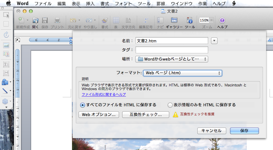This screenshot has width=273, height=150.
Task: Open the Apple menu
Action: (8, 3)
